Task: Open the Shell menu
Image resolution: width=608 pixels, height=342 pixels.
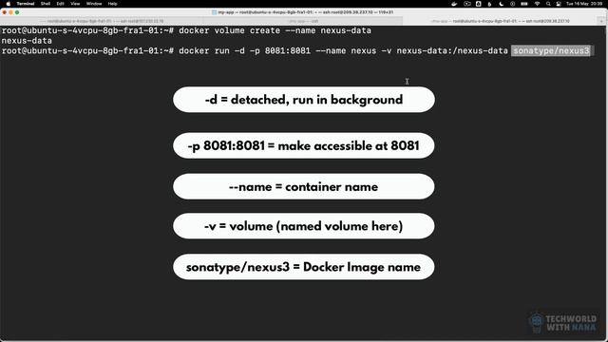Action: [46, 4]
